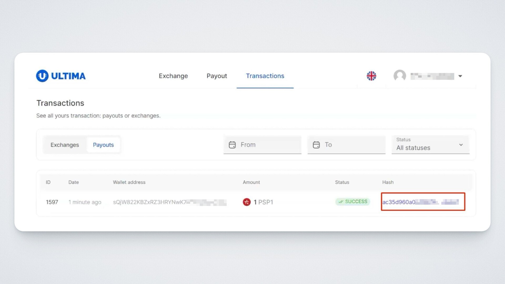
Task: Select the Transactions navigation tab
Action: tap(265, 76)
